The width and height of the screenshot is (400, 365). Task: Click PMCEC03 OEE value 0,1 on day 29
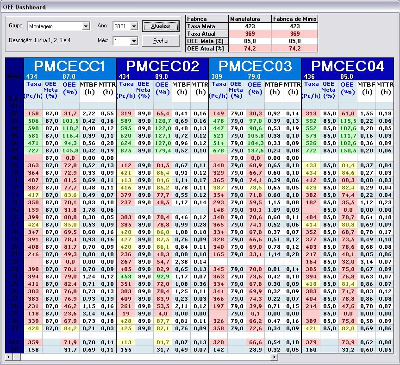[x=256, y=314]
